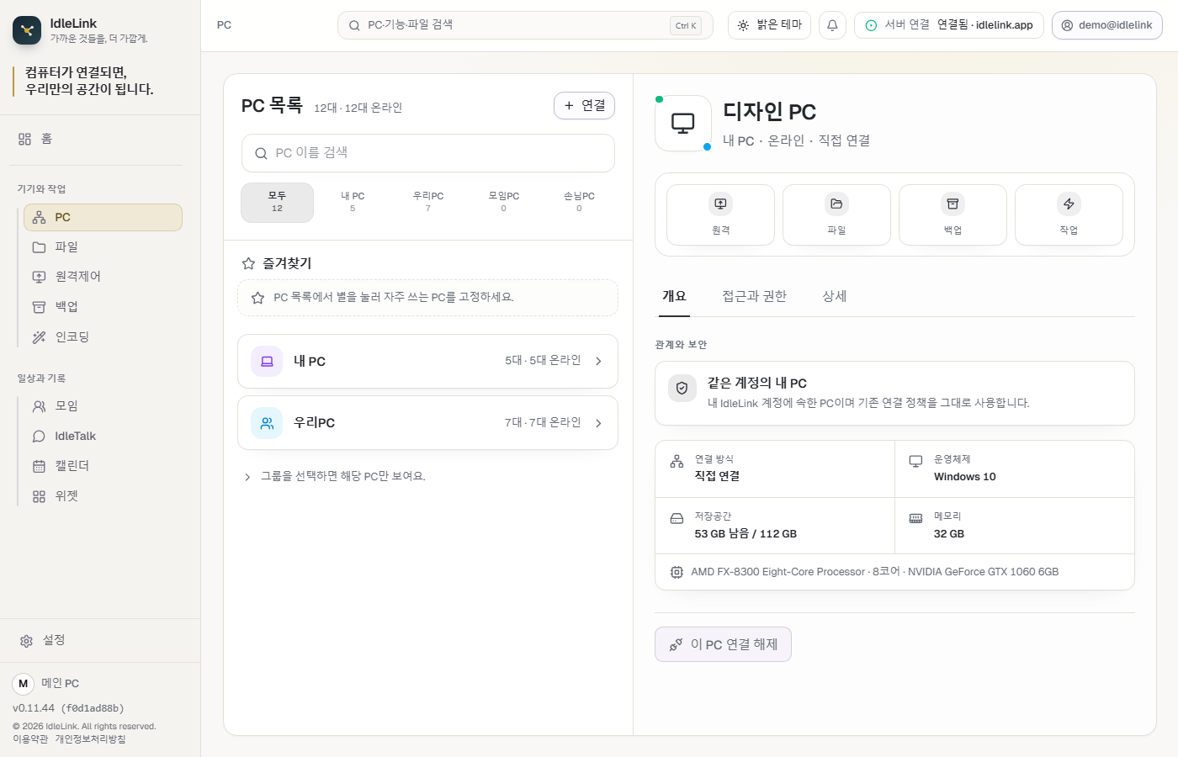Click the 53 GB 남음 / 112 GB value
The height and width of the screenshot is (757, 1178).
tap(746, 534)
